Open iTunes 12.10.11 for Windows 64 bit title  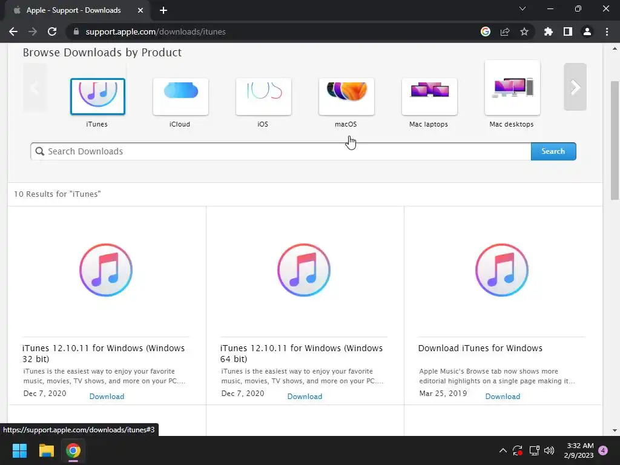click(x=302, y=354)
